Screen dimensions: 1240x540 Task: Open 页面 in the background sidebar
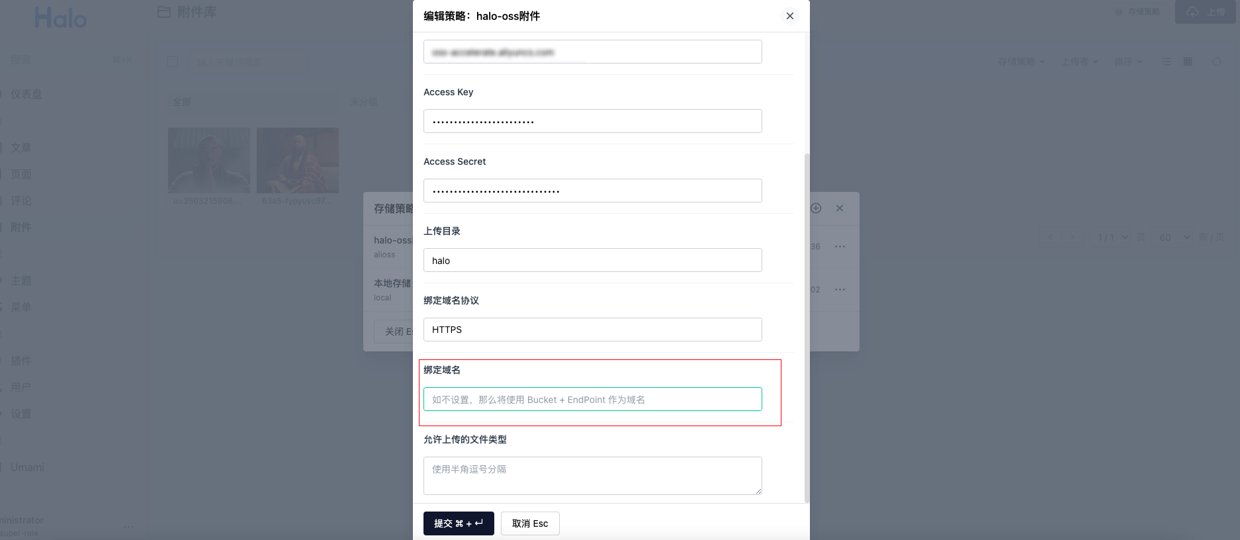tap(21, 174)
